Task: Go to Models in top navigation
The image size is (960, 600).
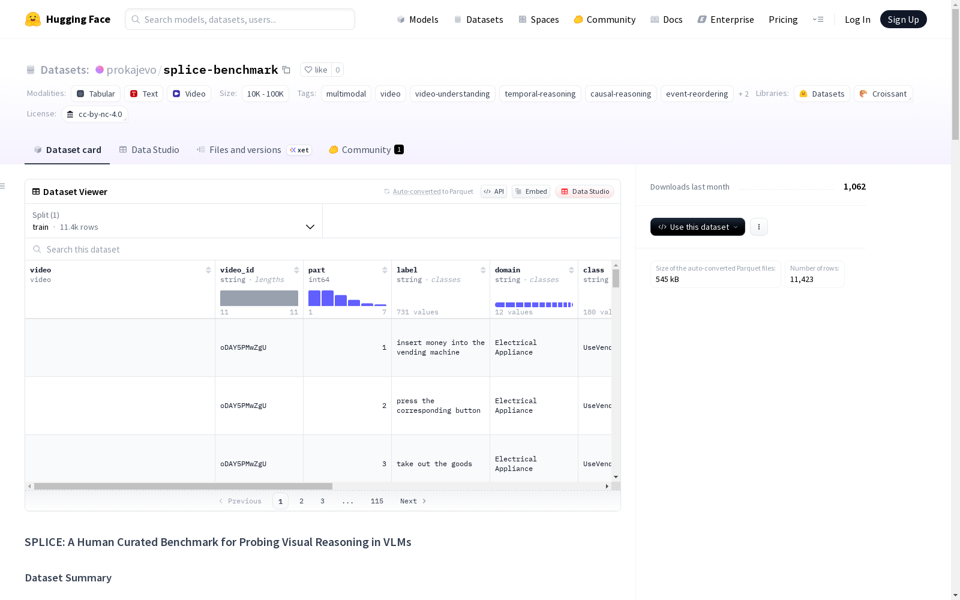Action: point(418,19)
